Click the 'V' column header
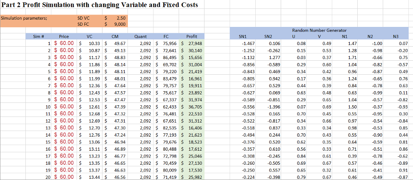The height and width of the screenshot is (180, 413). 319,37
